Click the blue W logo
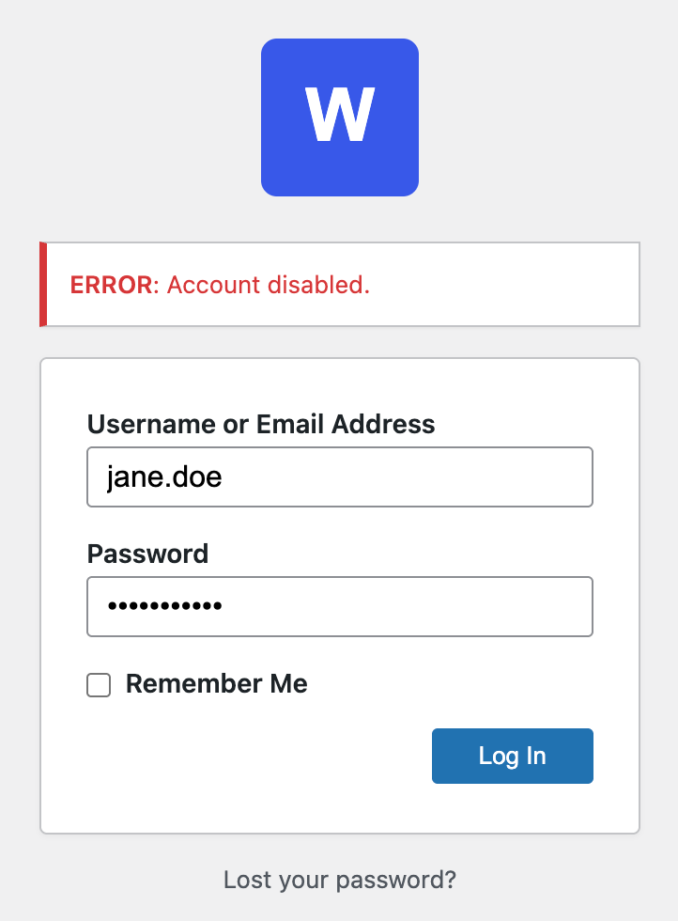Viewport: 678px width, 921px height. [339, 117]
